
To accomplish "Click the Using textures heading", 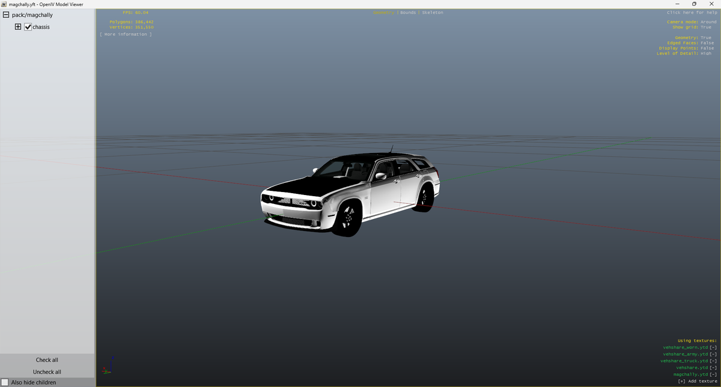I will (697, 341).
